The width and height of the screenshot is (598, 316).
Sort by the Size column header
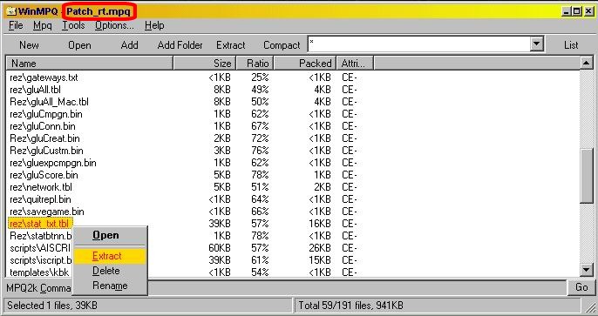click(x=205, y=64)
